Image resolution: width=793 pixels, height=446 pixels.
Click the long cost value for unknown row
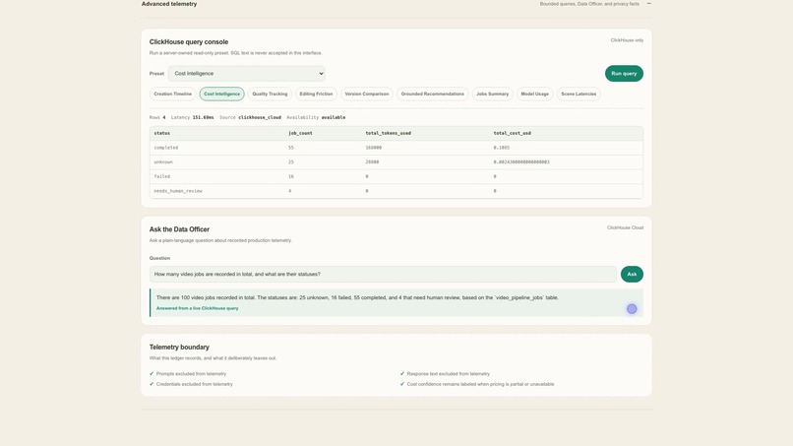(x=521, y=162)
